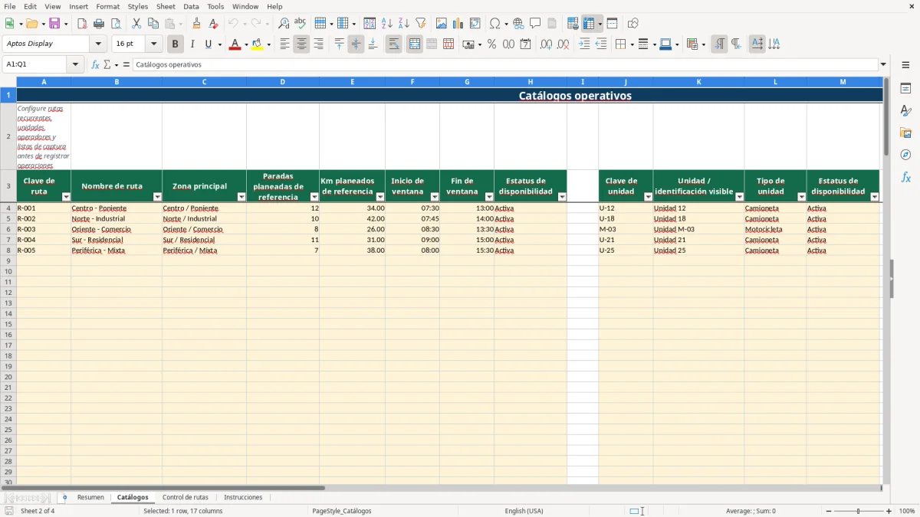This screenshot has height=517, width=920.
Task: Click cell containing Unidad M-03
Action: click(698, 229)
